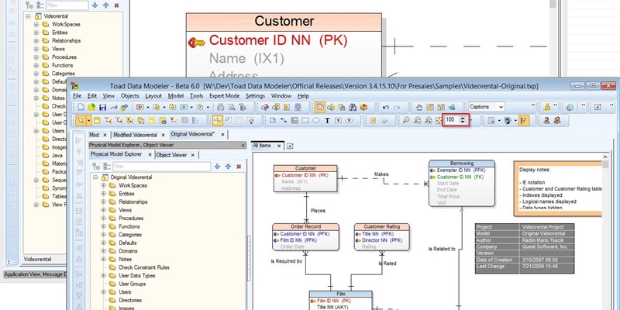Close the Physical Model Explorer, Object Viewer panel

point(243,146)
